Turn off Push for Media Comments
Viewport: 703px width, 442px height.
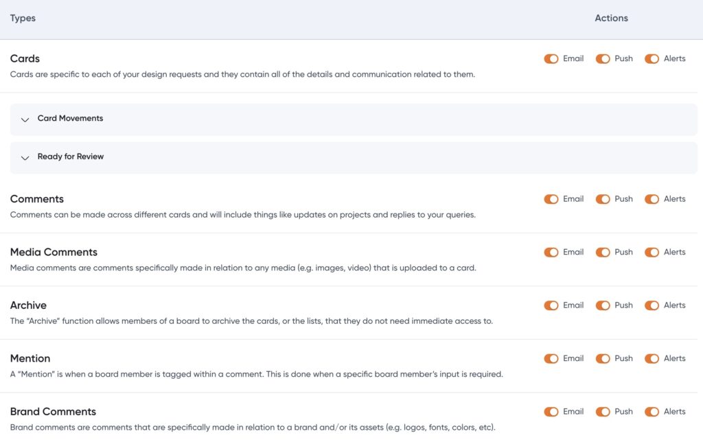(603, 253)
